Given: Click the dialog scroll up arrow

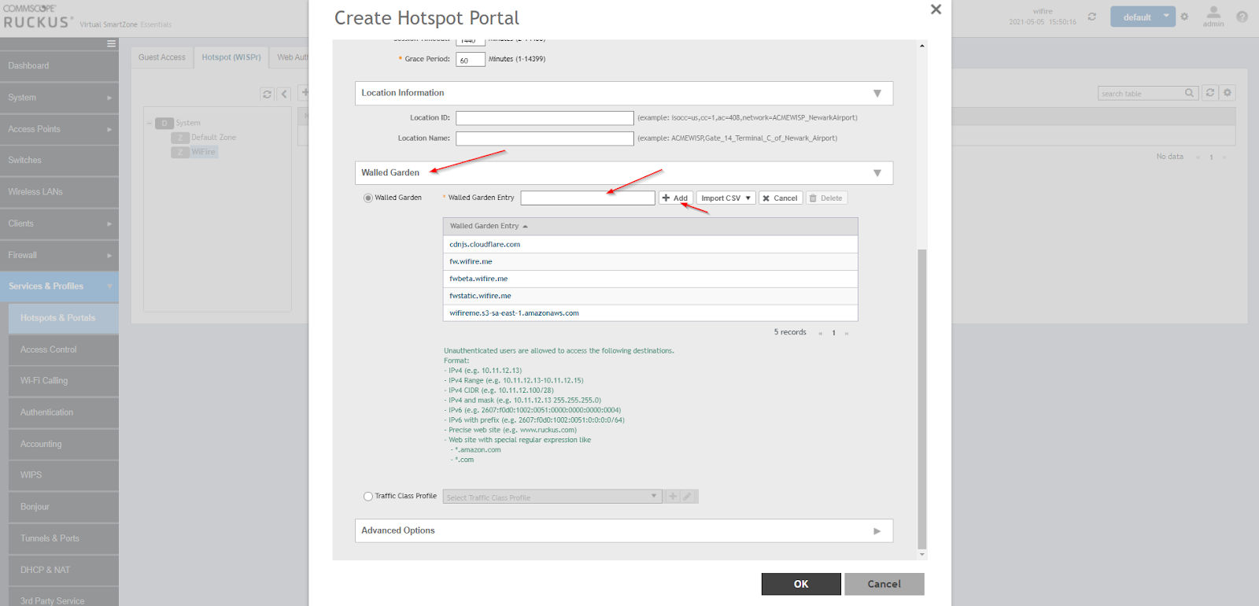Looking at the screenshot, I should pos(922,46).
